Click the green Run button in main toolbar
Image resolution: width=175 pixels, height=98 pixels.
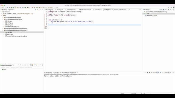(25, 7)
